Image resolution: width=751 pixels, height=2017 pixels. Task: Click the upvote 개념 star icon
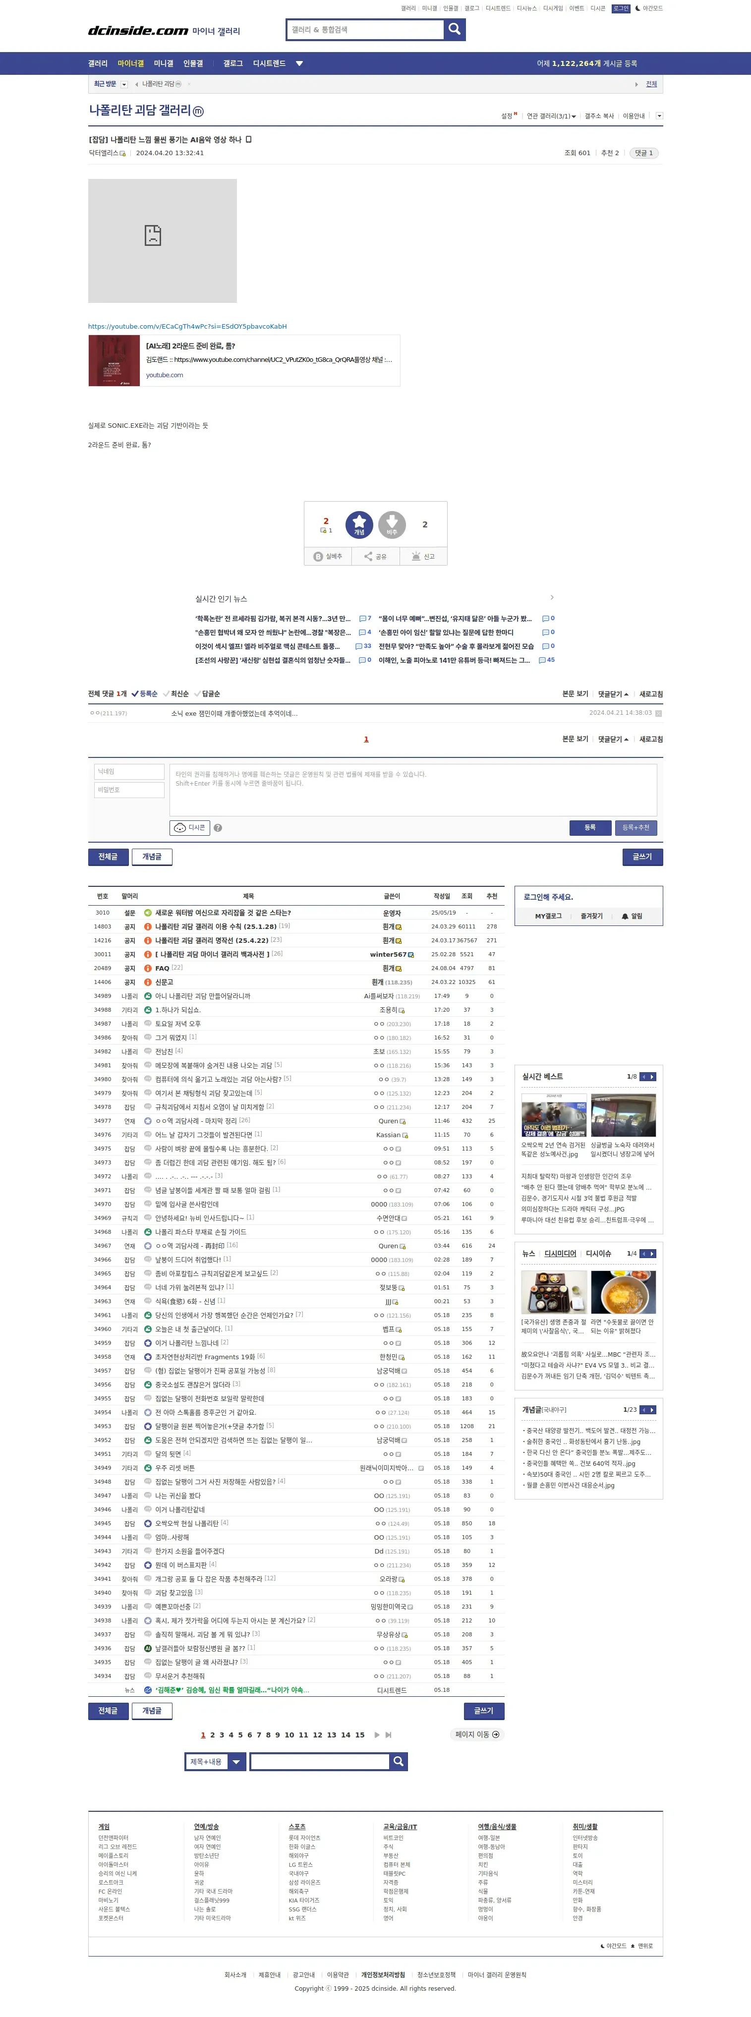tap(359, 524)
